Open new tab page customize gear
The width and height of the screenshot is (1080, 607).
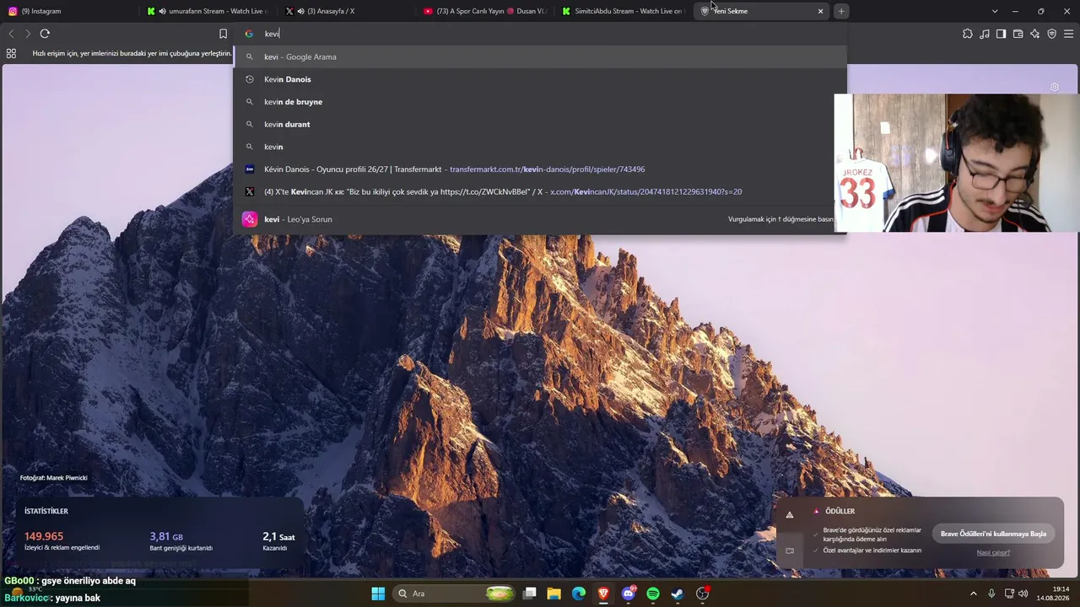[1055, 88]
